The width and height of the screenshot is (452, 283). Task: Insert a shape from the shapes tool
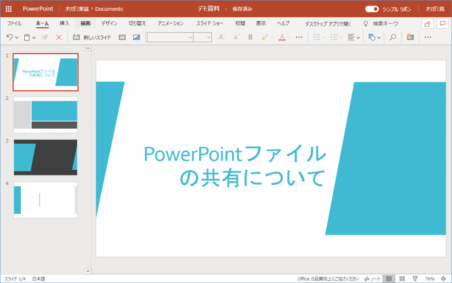(x=372, y=37)
